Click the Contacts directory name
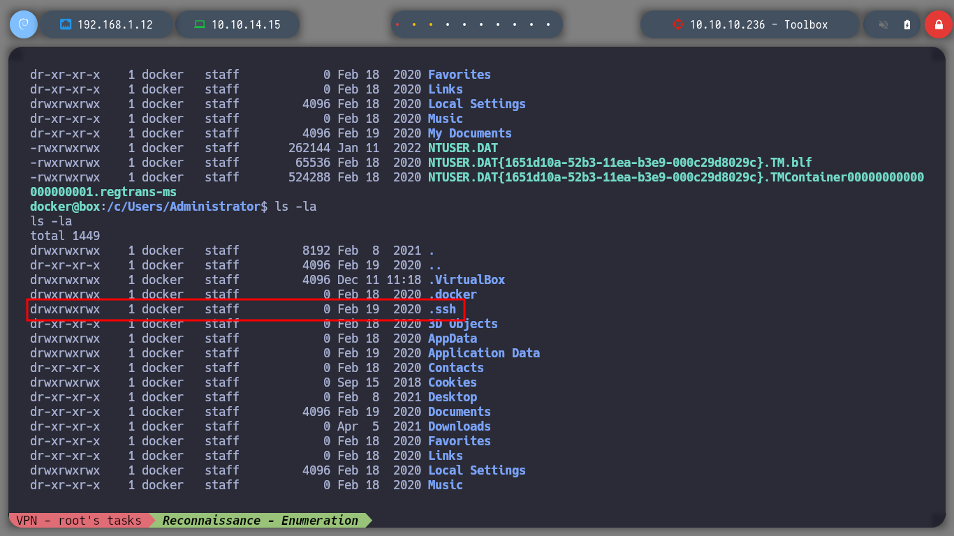This screenshot has height=536, width=954. click(x=456, y=368)
